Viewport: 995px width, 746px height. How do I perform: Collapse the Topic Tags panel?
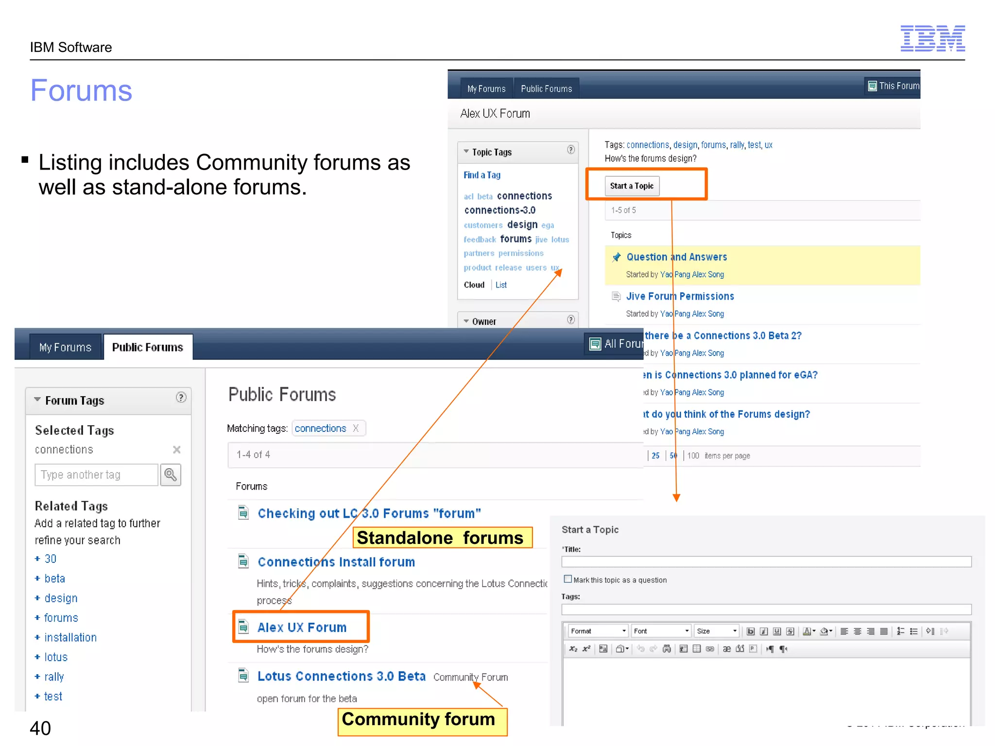[466, 152]
